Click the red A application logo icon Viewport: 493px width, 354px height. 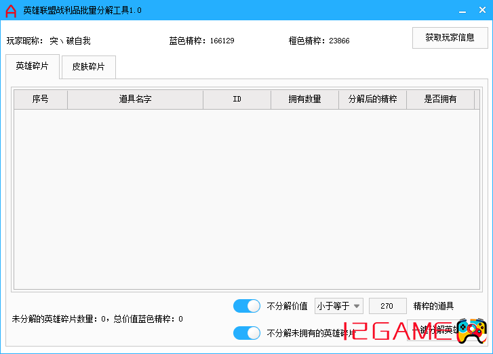pos(11,11)
